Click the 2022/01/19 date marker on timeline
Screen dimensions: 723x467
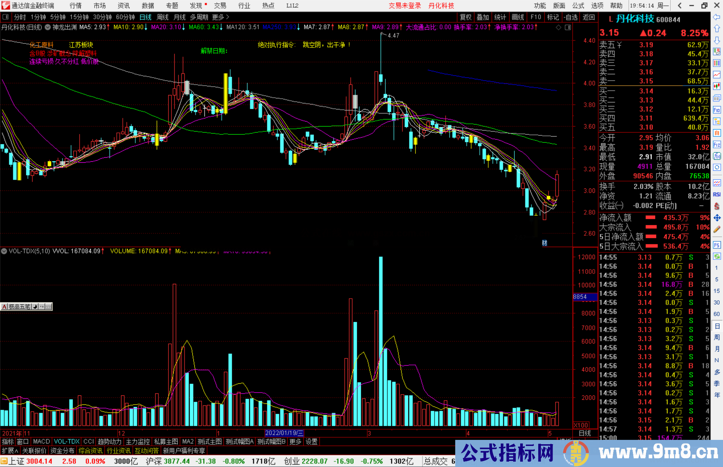click(x=284, y=433)
